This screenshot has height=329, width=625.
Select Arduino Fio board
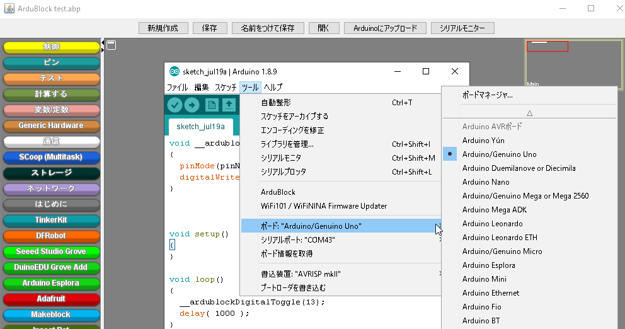(529, 307)
